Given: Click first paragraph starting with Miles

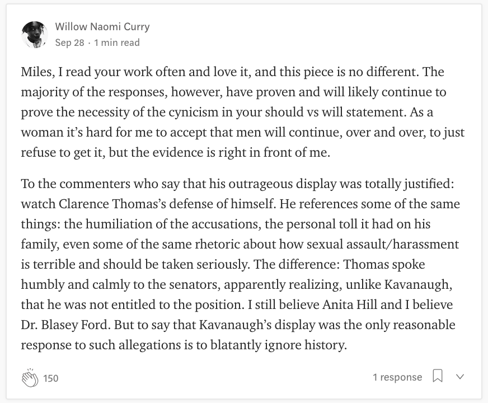Looking at the screenshot, I should [243, 112].
